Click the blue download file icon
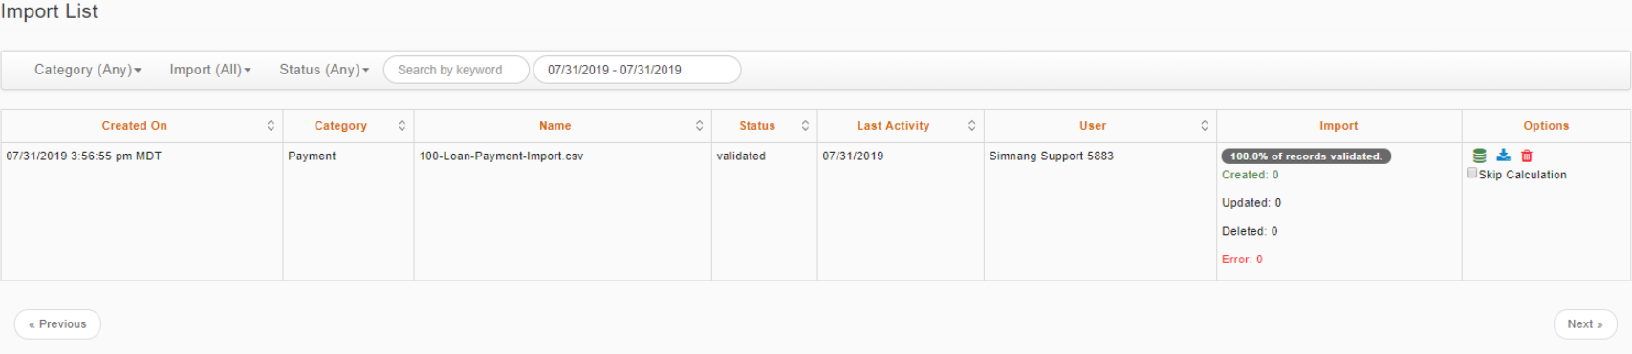The width and height of the screenshot is (1632, 354). point(1503,156)
